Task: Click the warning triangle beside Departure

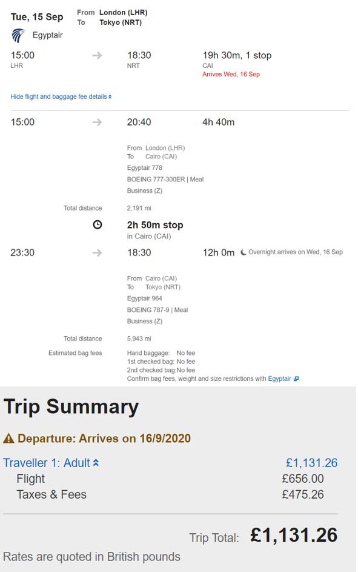Action: [x=8, y=438]
